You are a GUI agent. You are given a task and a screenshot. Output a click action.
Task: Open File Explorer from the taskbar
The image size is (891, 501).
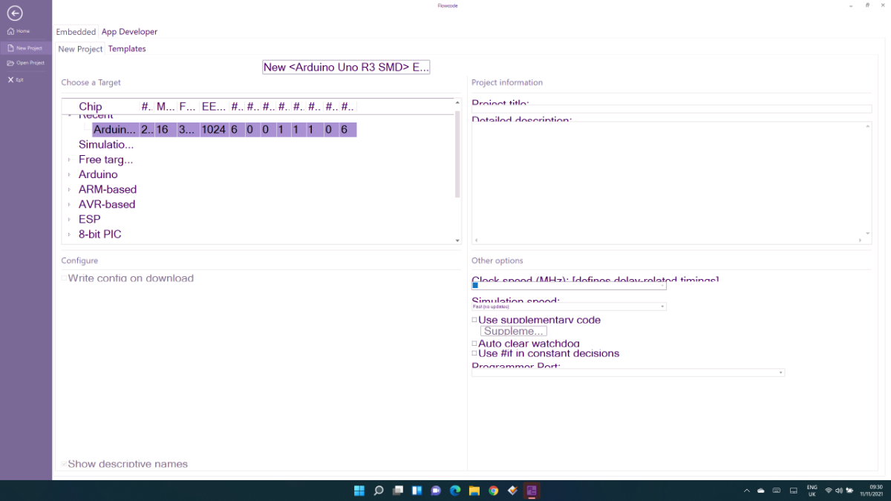pyautogui.click(x=474, y=491)
